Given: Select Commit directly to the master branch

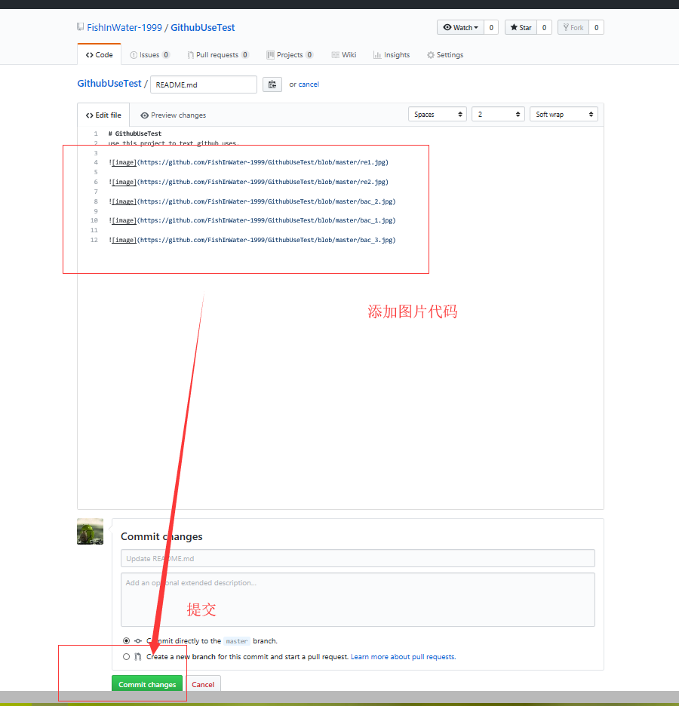Looking at the screenshot, I should point(126,640).
